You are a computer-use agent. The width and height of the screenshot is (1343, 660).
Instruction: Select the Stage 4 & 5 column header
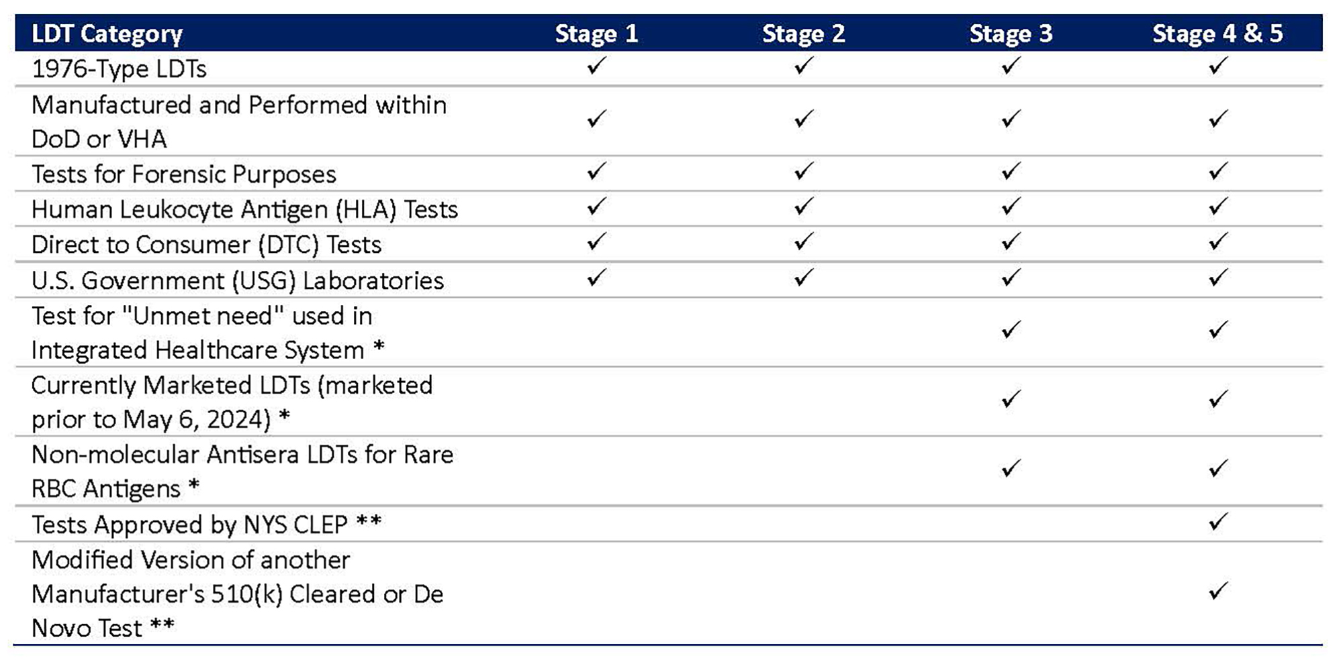[x=1217, y=34]
